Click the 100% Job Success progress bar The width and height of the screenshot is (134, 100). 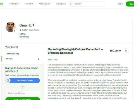(24, 36)
